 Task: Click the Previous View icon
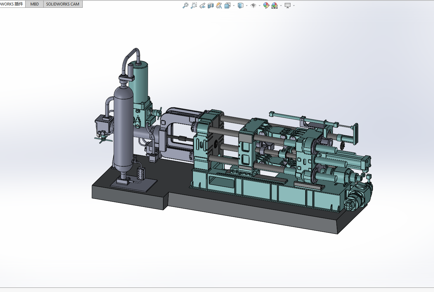pyautogui.click(x=202, y=5)
